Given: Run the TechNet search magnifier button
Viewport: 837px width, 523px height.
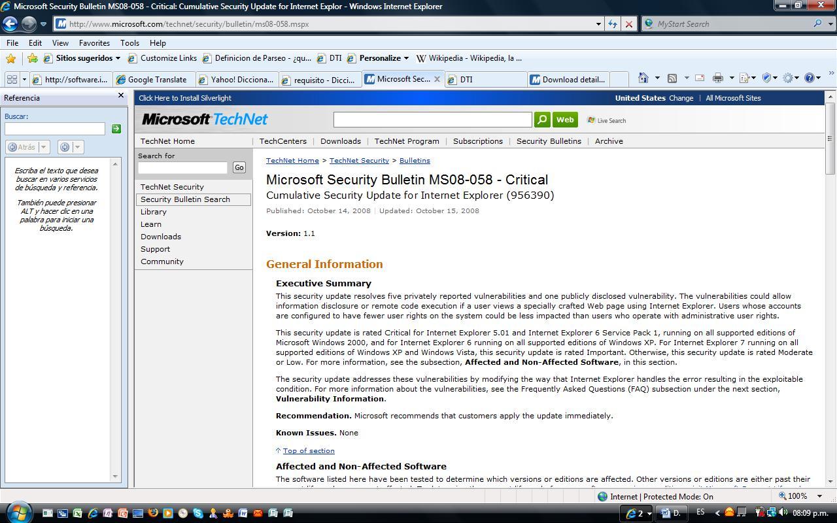Looking at the screenshot, I should [x=542, y=120].
